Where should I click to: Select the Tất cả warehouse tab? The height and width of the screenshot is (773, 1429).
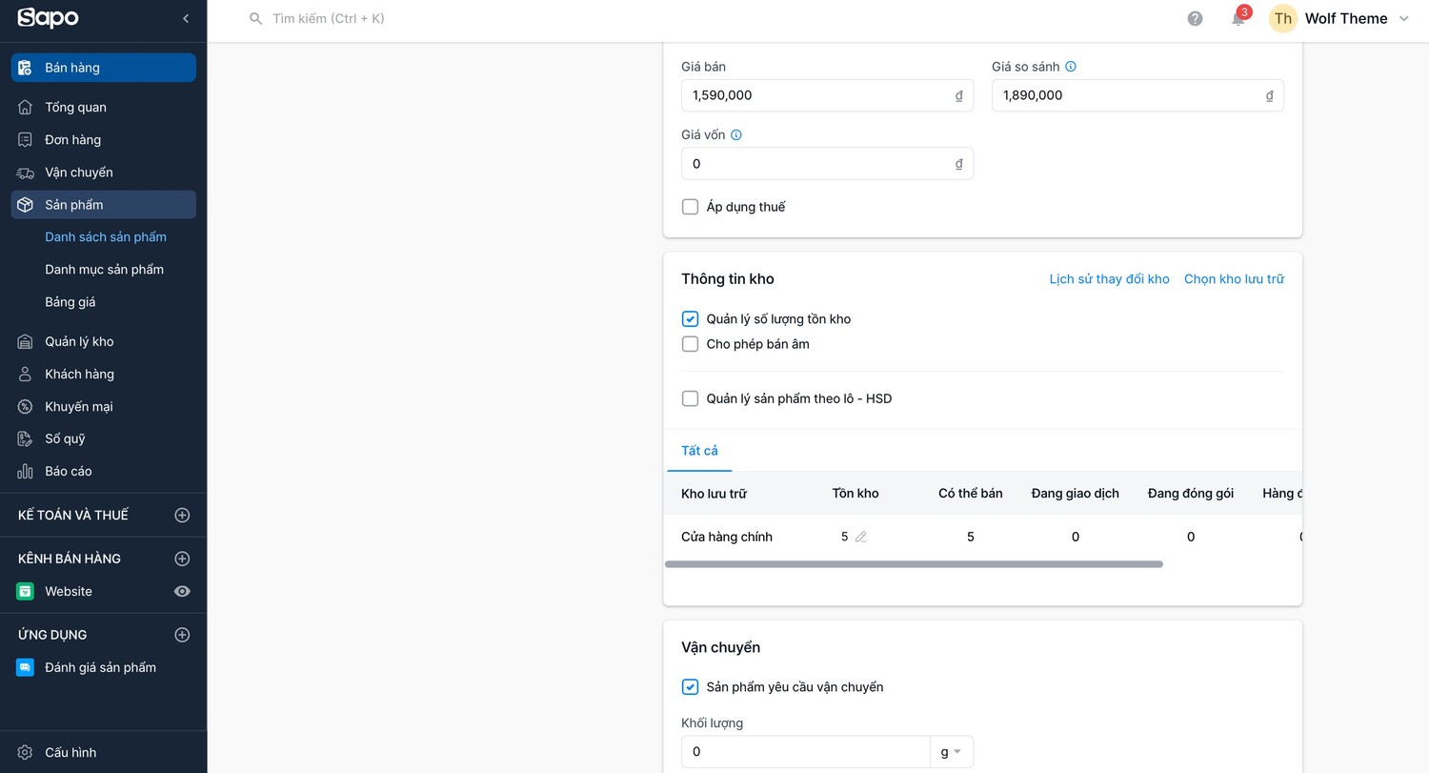pyautogui.click(x=699, y=451)
